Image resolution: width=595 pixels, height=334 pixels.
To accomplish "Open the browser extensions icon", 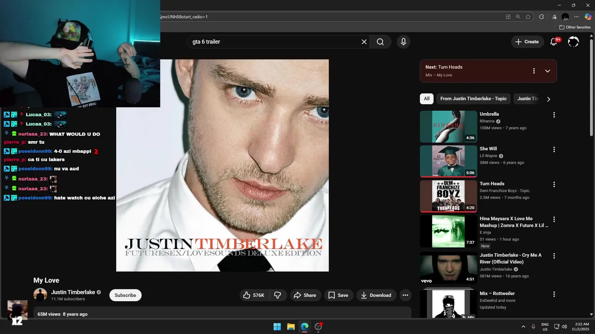I will [x=542, y=17].
